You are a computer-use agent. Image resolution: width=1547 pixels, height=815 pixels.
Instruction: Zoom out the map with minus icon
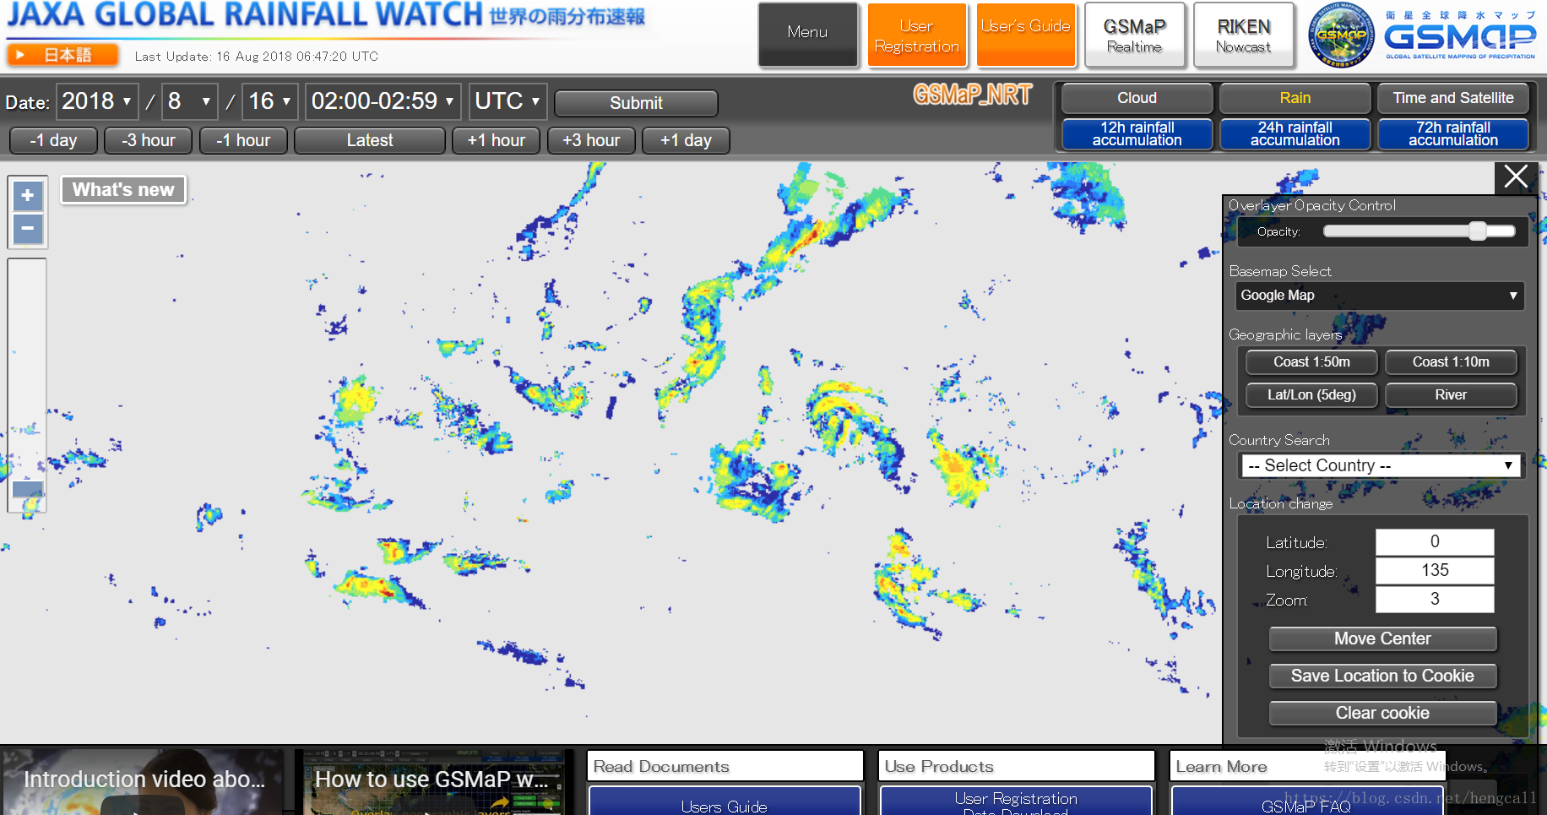point(28,228)
